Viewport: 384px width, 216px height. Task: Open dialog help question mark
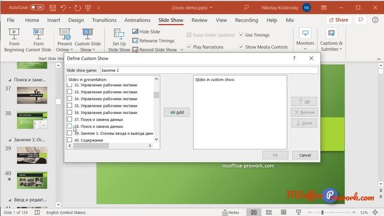click(x=294, y=58)
